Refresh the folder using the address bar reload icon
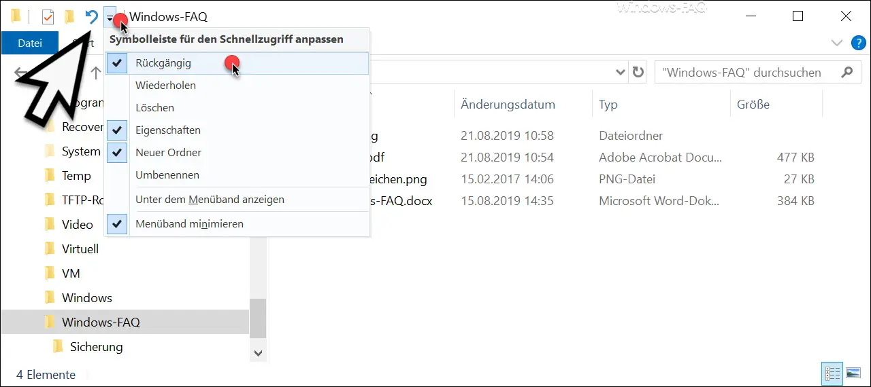This screenshot has height=387, width=871. pos(638,72)
